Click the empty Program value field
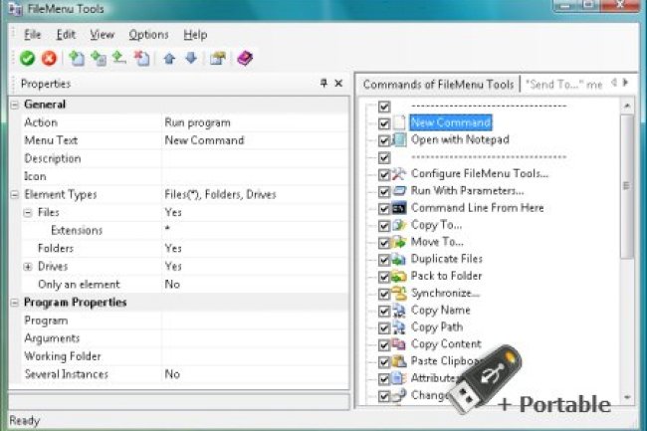The height and width of the screenshot is (431, 647). tap(255, 321)
